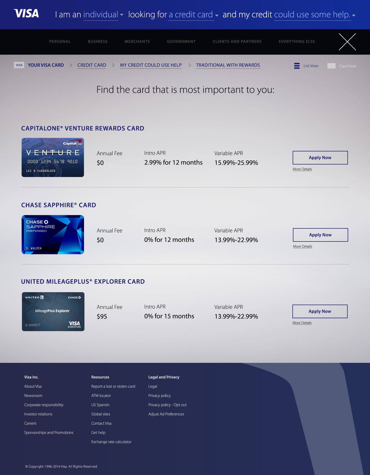
Task: Open Sponsorships and Promotions footer link
Action: [49, 433]
